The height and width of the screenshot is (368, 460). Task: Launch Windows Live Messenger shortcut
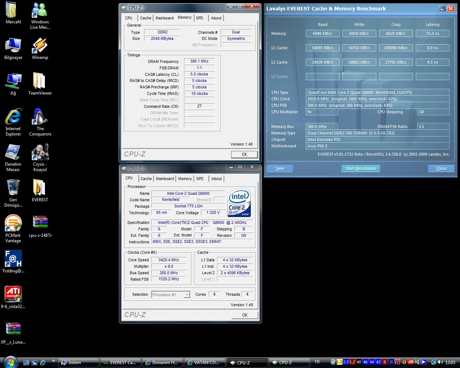[40, 16]
